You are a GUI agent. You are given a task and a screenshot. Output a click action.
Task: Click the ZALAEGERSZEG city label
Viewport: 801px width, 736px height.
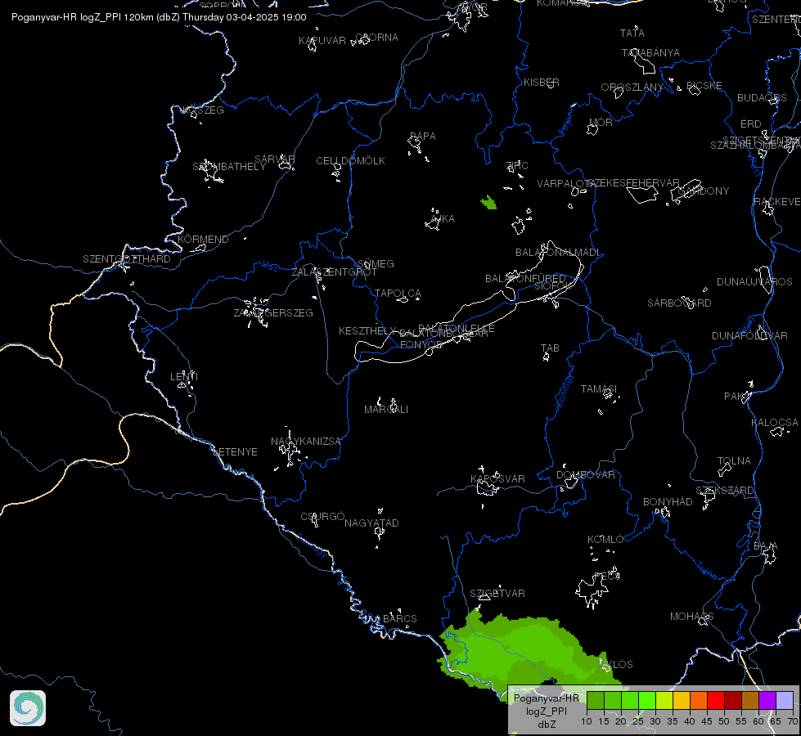(x=273, y=312)
